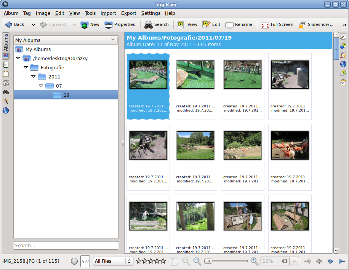Jump to the last image arrow
This screenshot has width=349, height=270.
click(x=342, y=261)
